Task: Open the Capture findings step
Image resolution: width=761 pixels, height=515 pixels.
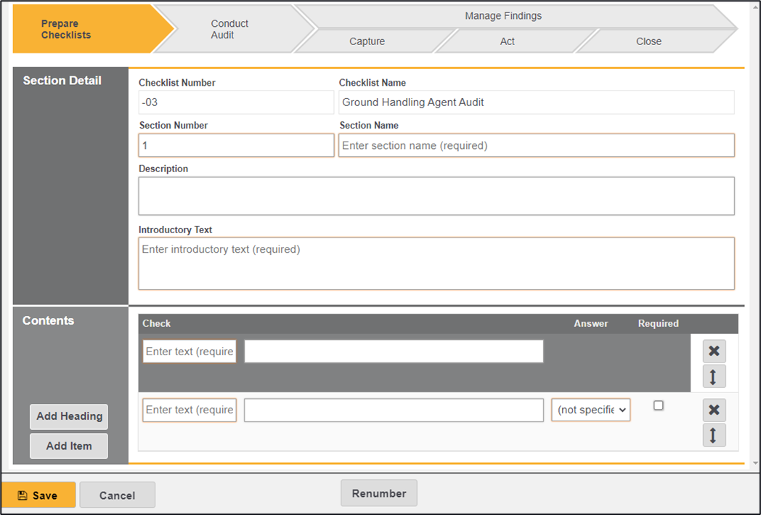Action: [367, 41]
